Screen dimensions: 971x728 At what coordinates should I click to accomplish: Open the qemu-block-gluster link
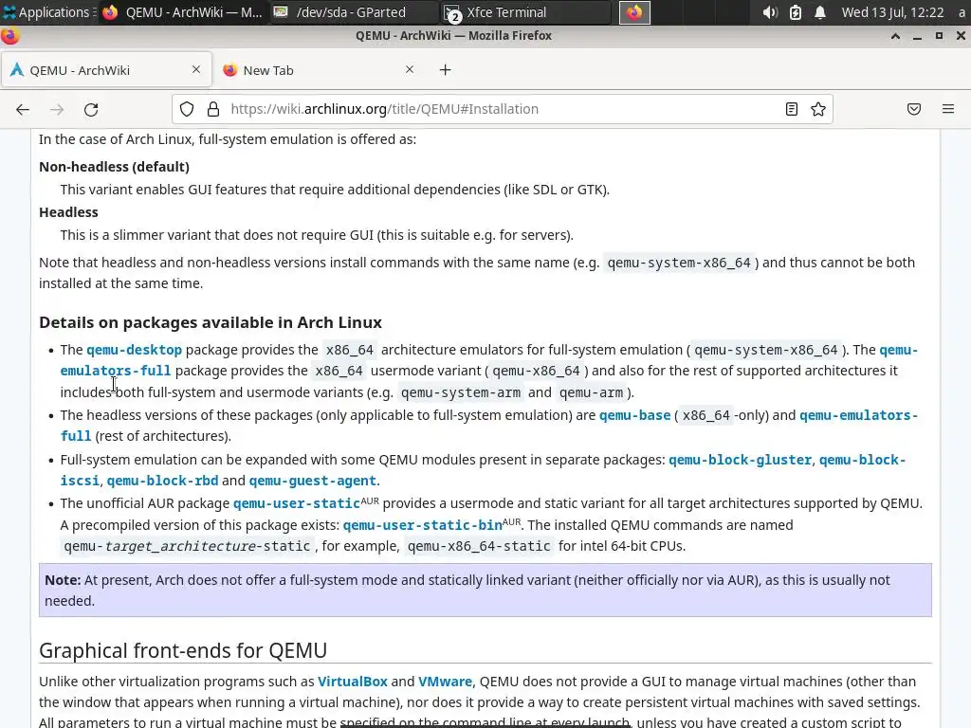[740, 460]
